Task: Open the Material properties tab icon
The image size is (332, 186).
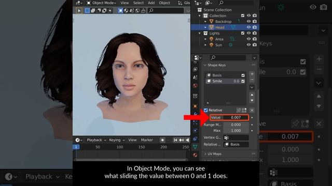Action: click(x=195, y=155)
